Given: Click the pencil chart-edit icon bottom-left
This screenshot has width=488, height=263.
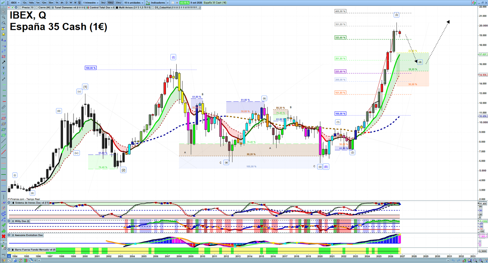Looking at the screenshot, I should click(x=3, y=261).
